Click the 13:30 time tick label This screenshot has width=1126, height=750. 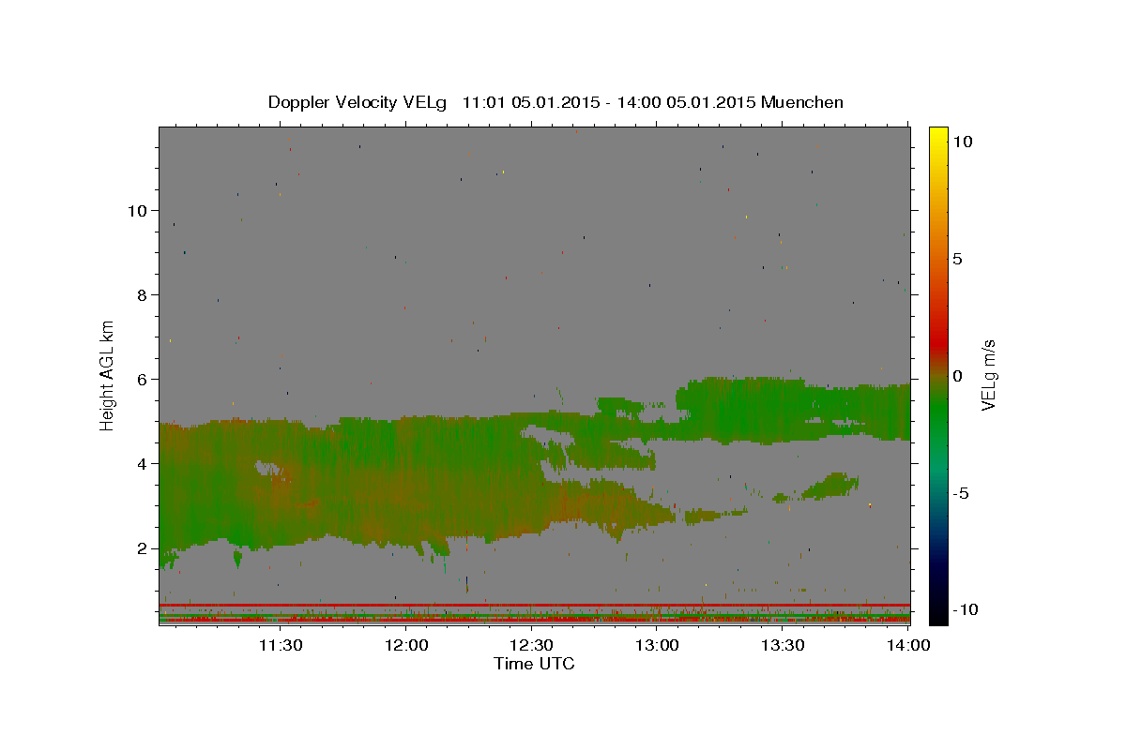[783, 645]
